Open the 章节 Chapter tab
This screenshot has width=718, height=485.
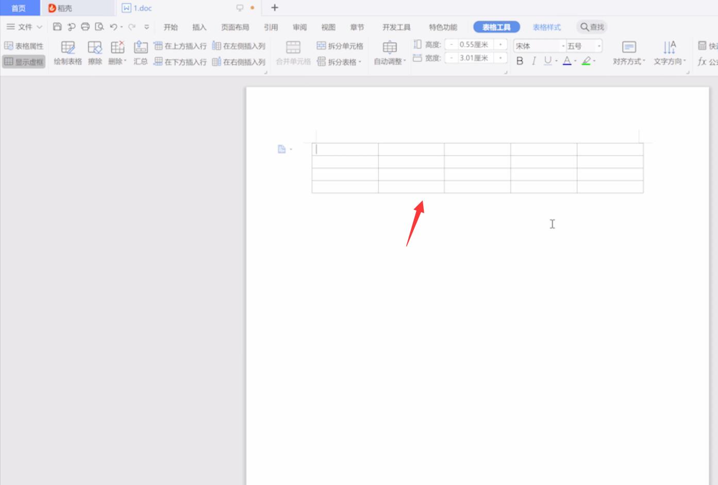(x=357, y=27)
